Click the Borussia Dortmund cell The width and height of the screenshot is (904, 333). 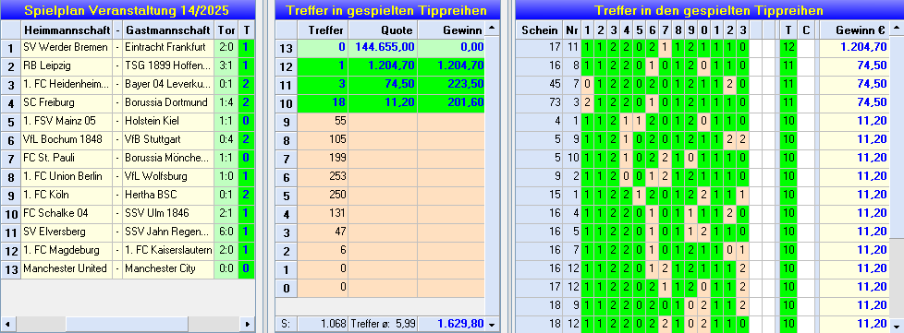pos(168,102)
